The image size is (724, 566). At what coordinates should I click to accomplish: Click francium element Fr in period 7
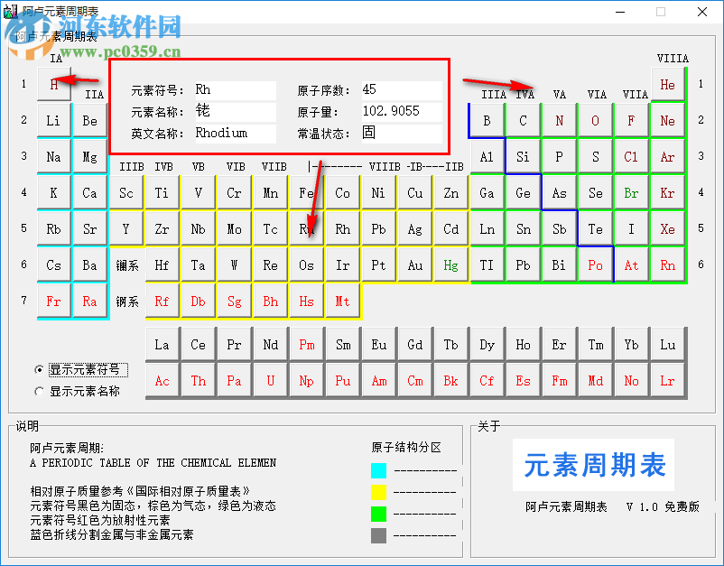[x=53, y=301]
